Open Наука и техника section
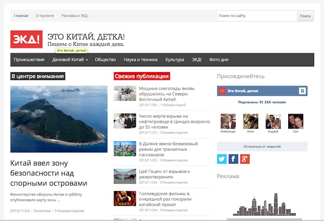 pyautogui.click(x=140, y=60)
